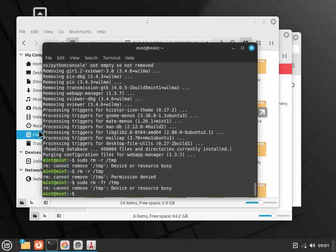The image size is (336, 252).
Task: Maximize the terminal window
Action: coord(242,48)
